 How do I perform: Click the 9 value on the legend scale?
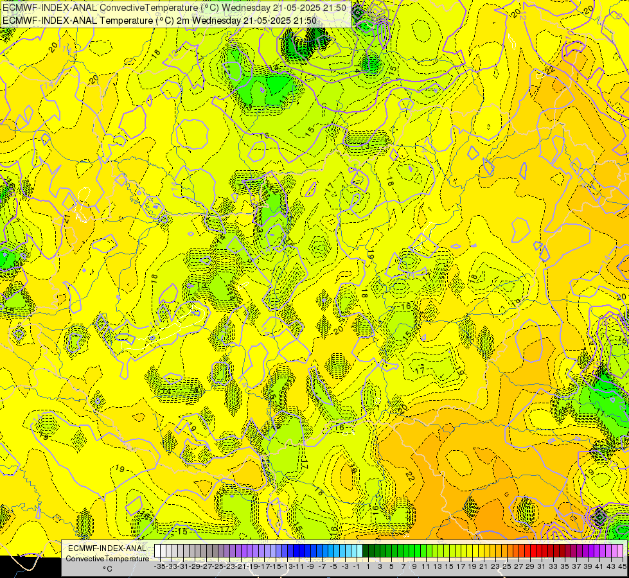click(414, 566)
